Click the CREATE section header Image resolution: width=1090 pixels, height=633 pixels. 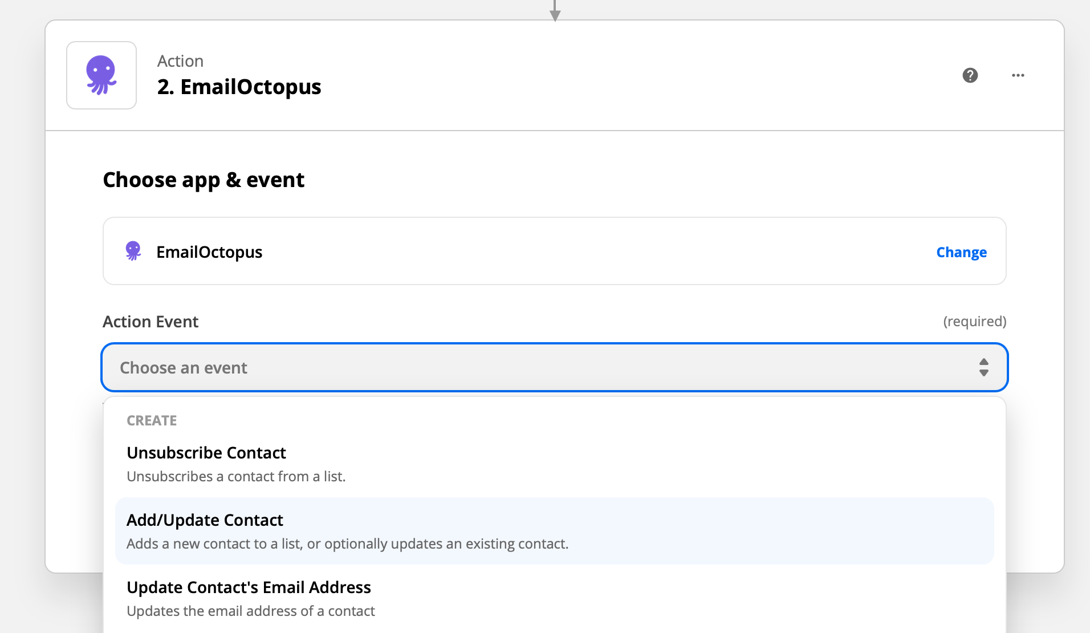[x=152, y=420]
